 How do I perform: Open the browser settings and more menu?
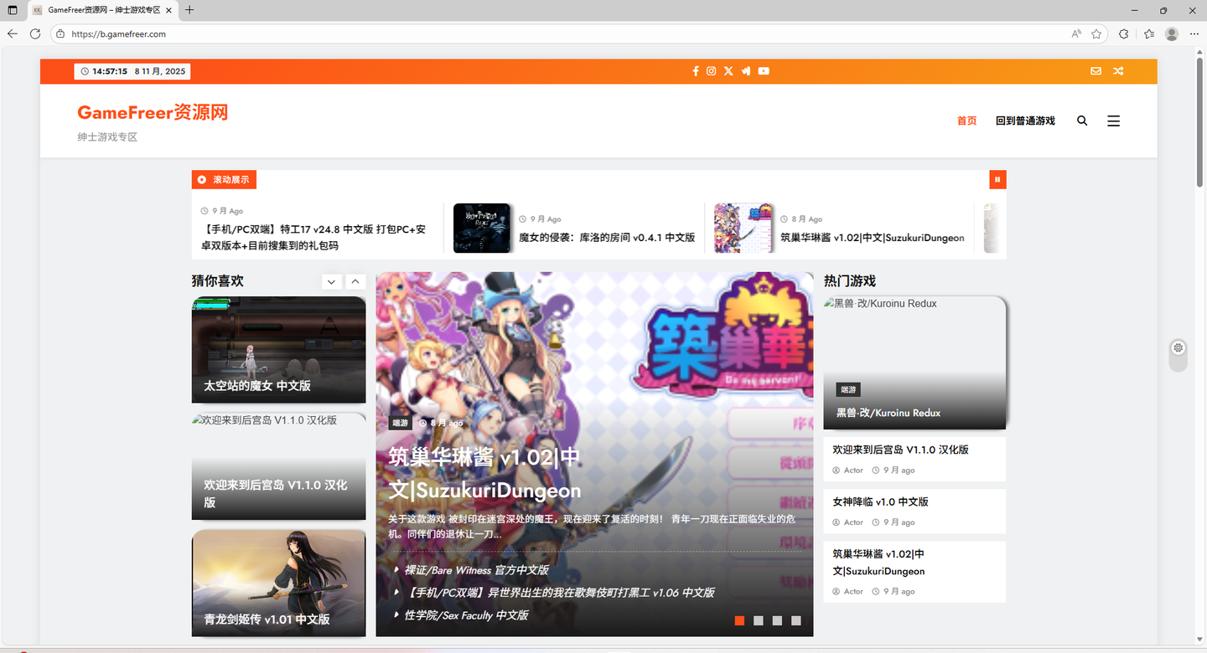pos(1195,33)
